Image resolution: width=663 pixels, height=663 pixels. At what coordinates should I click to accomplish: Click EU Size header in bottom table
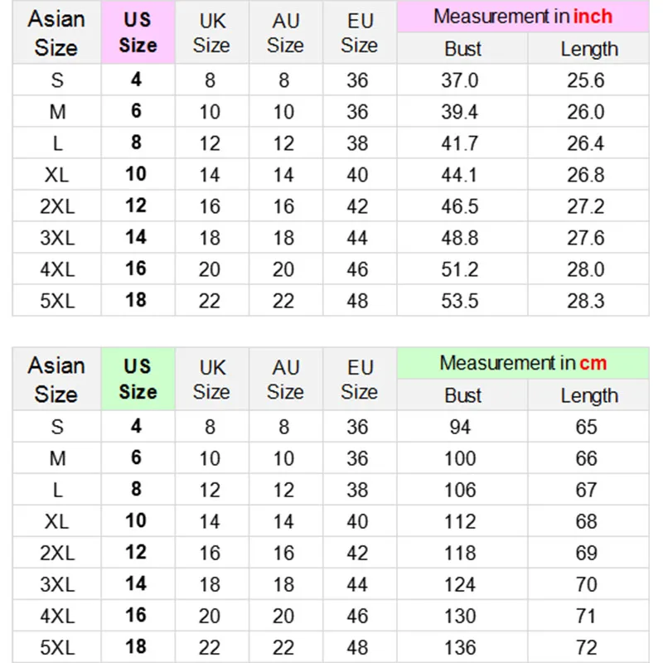[x=359, y=380]
